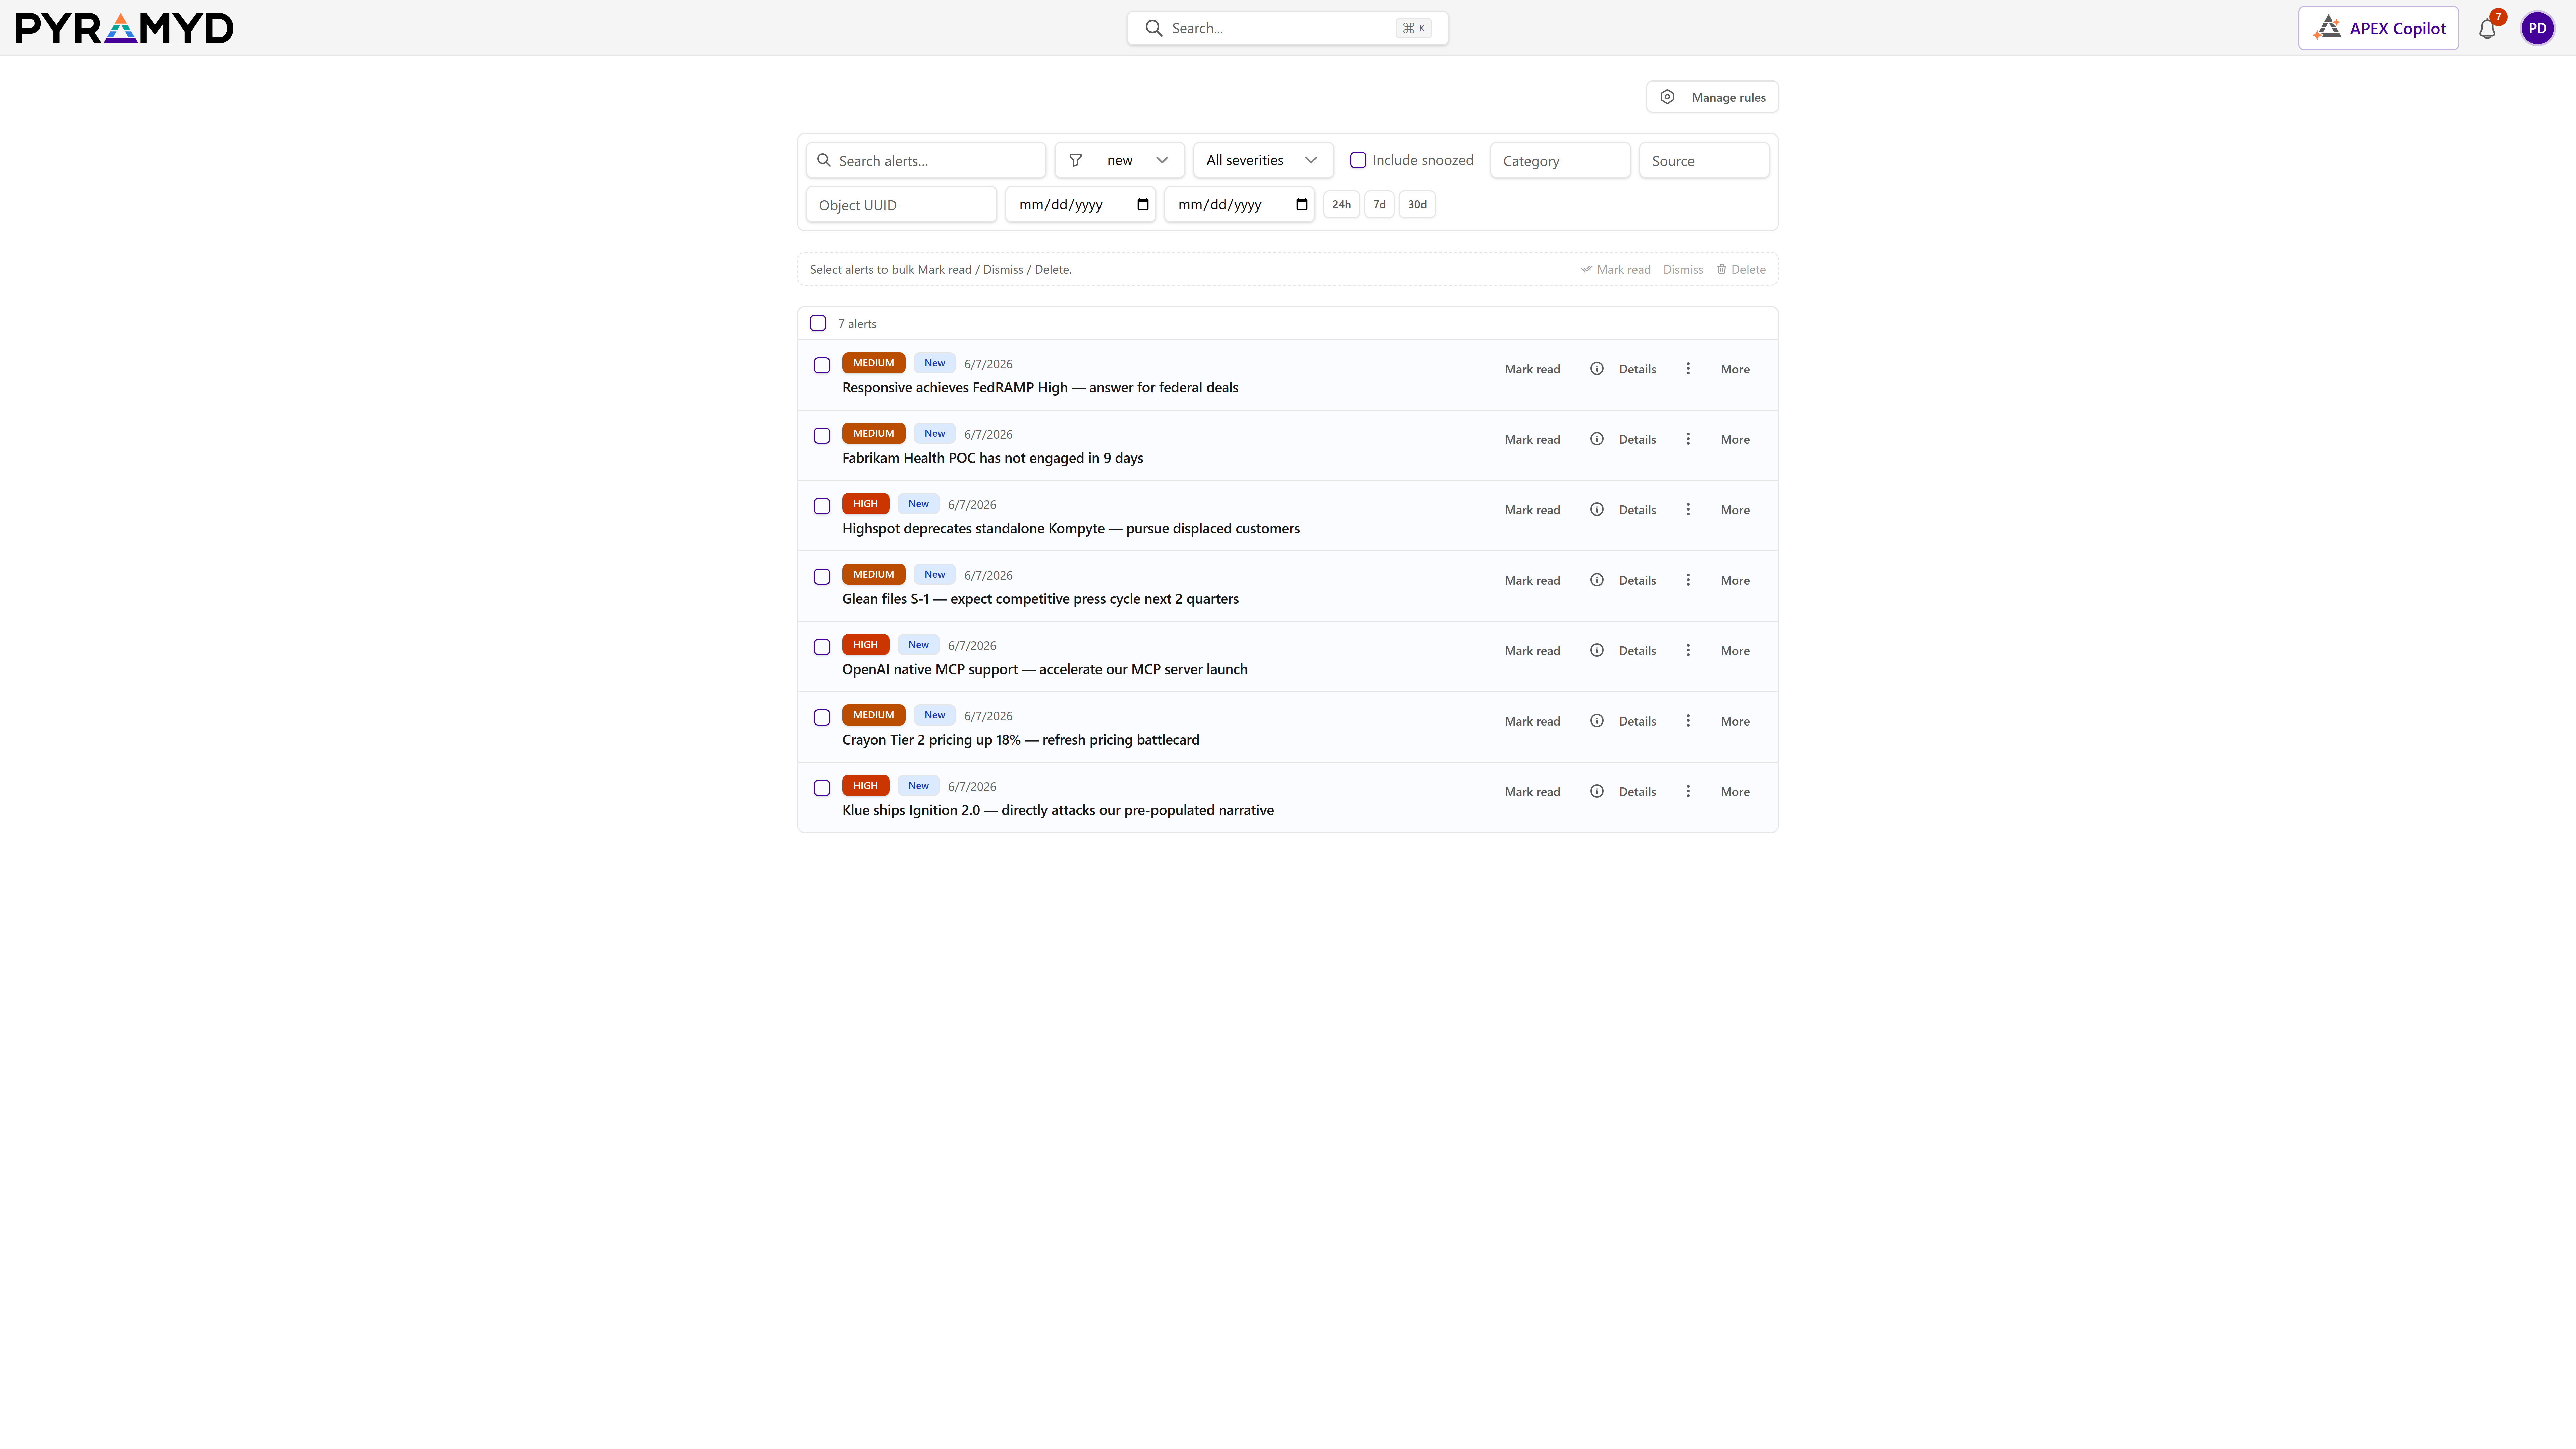Click Details info icon for Crayon pricing alert
Image resolution: width=2576 pixels, height=1449 pixels.
[1597, 721]
